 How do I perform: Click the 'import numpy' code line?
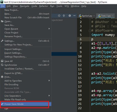pos(103,35)
